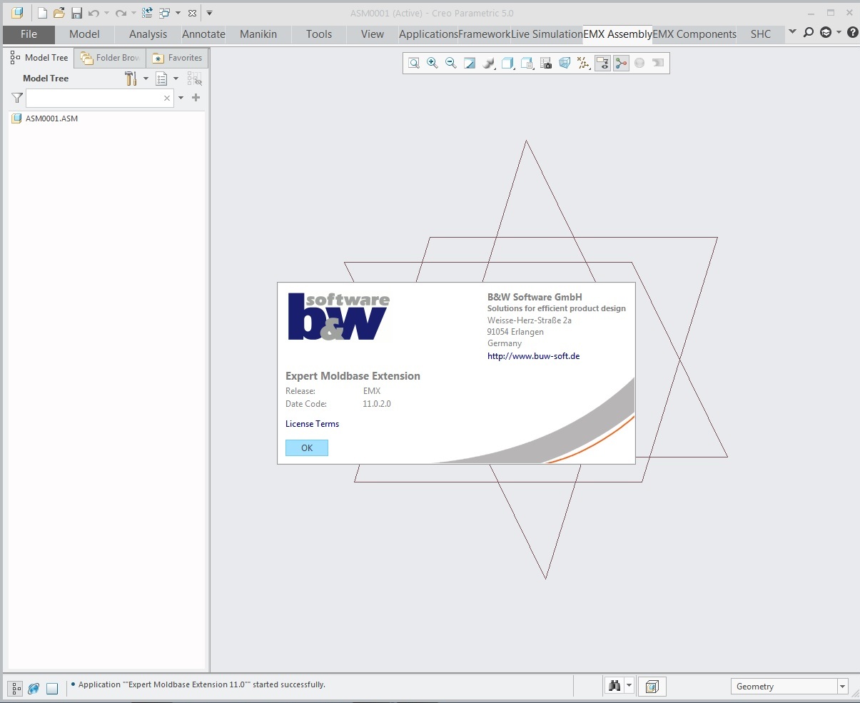Screen dimensions: 860x703
Task: Click the model tree search input field
Action: tap(99, 98)
